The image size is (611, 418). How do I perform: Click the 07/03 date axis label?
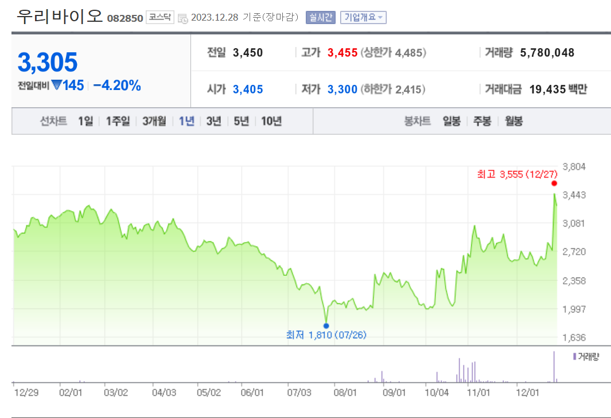(x=299, y=392)
